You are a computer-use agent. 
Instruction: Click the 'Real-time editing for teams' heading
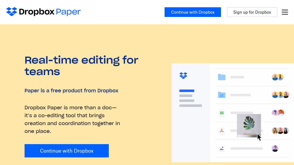[81, 66]
